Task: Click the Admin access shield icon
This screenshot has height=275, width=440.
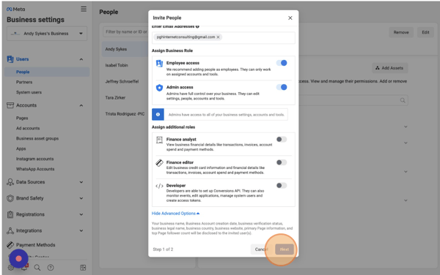Action: click(x=159, y=88)
